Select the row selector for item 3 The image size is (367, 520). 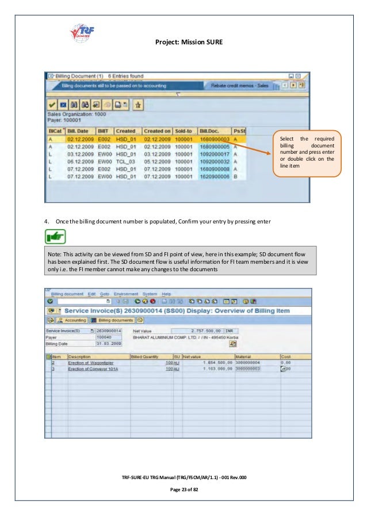point(48,369)
